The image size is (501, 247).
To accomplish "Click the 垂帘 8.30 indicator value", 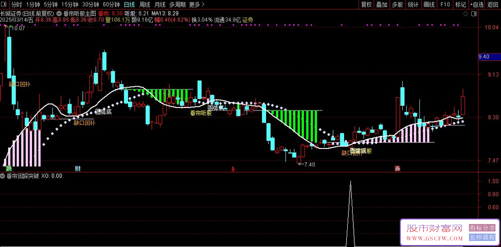I will click(x=111, y=13).
